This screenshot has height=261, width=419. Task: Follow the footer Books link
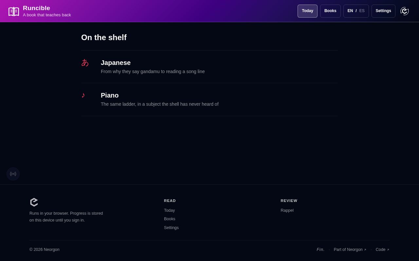[x=170, y=219]
